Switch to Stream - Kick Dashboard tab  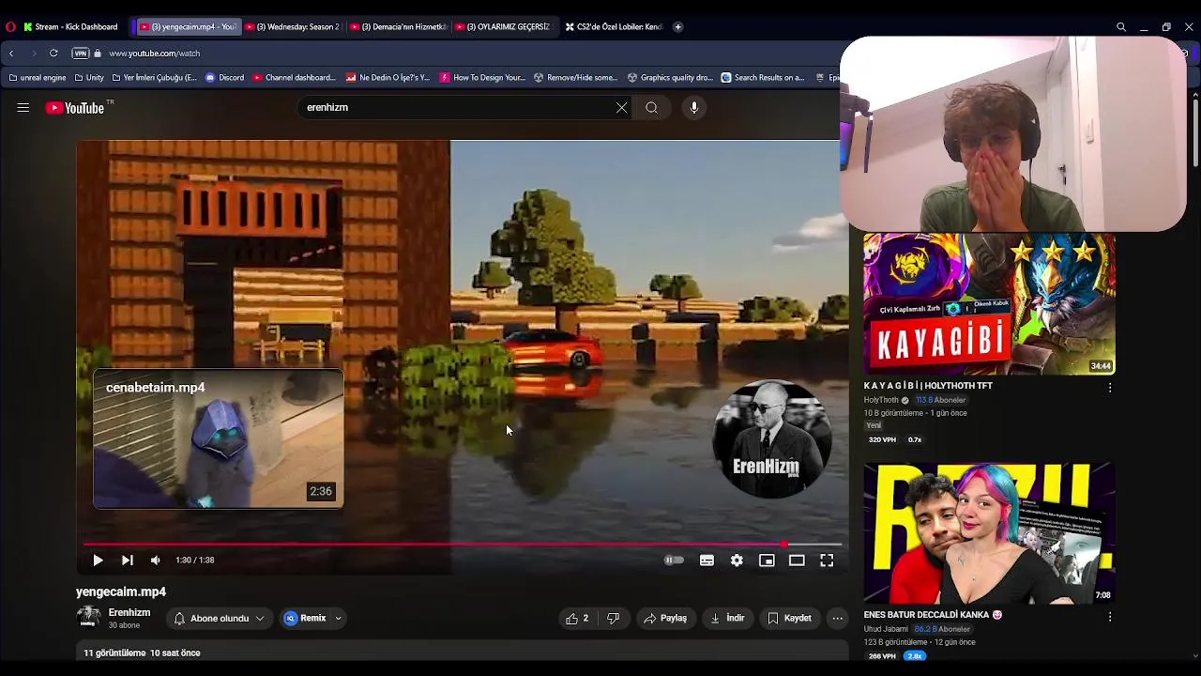(x=71, y=27)
